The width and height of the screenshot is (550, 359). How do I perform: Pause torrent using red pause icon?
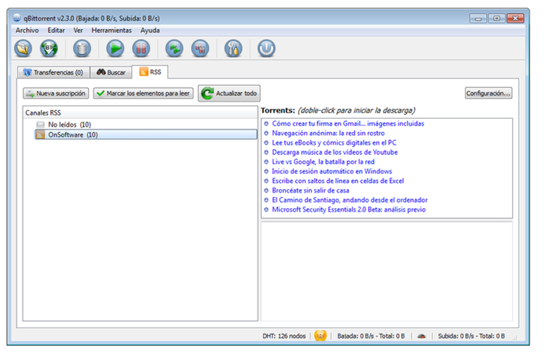click(141, 49)
